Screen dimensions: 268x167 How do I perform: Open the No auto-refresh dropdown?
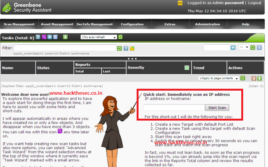pyautogui.click(x=99, y=37)
